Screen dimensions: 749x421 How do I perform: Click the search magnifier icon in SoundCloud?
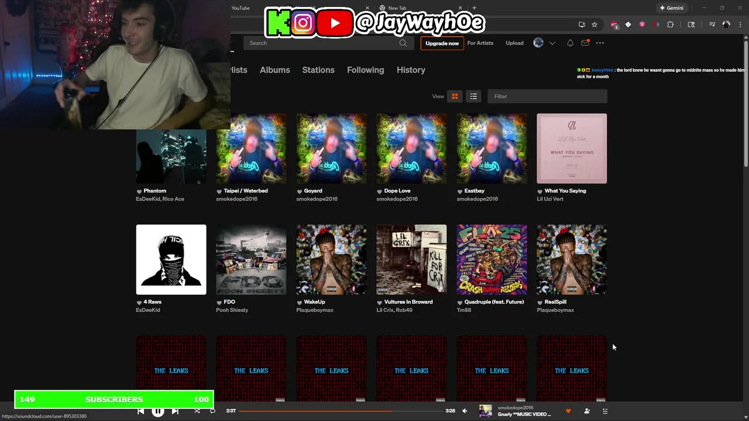(x=403, y=43)
